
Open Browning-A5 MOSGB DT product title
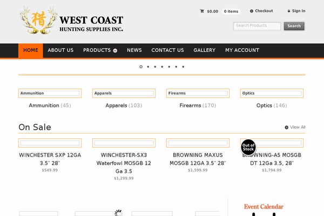(x=272, y=159)
